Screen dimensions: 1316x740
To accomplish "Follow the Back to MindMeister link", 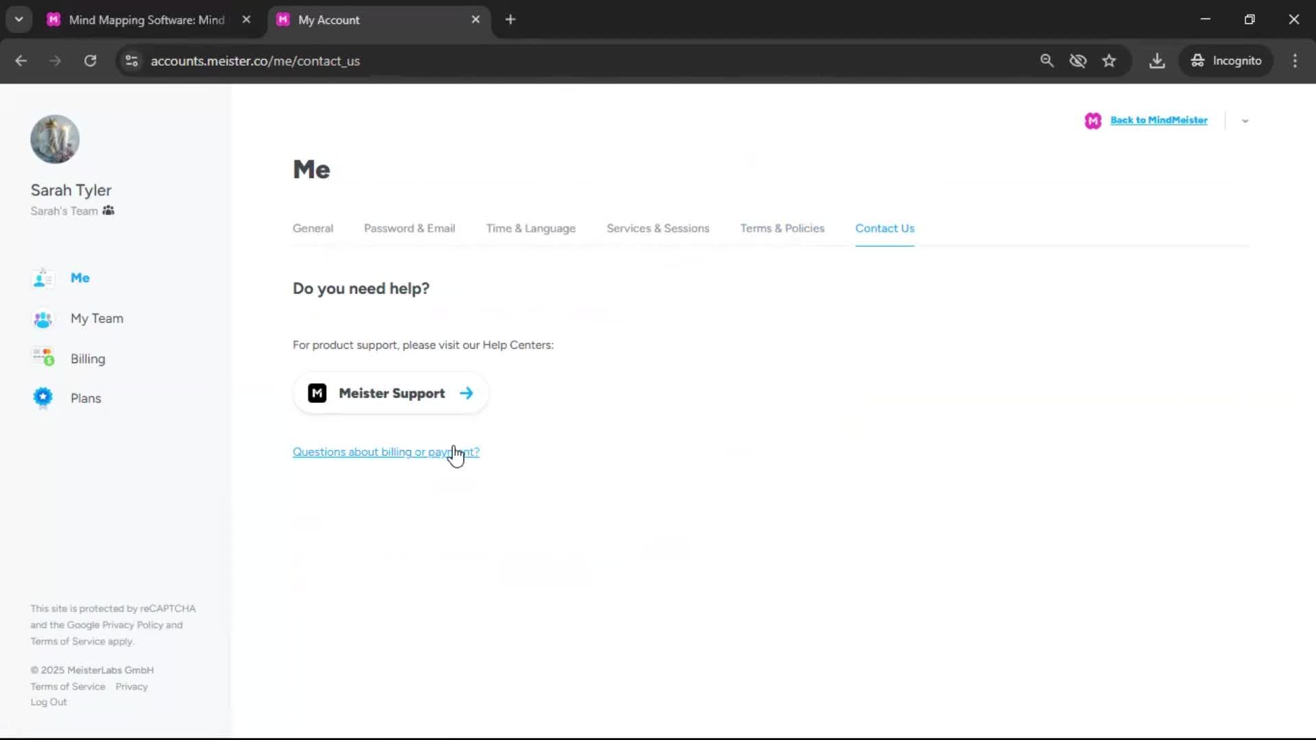I will pyautogui.click(x=1158, y=120).
